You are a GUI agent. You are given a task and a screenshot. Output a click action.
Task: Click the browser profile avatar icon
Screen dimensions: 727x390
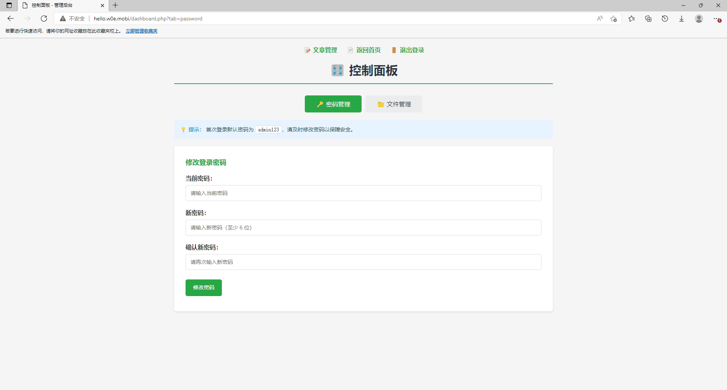(699, 18)
